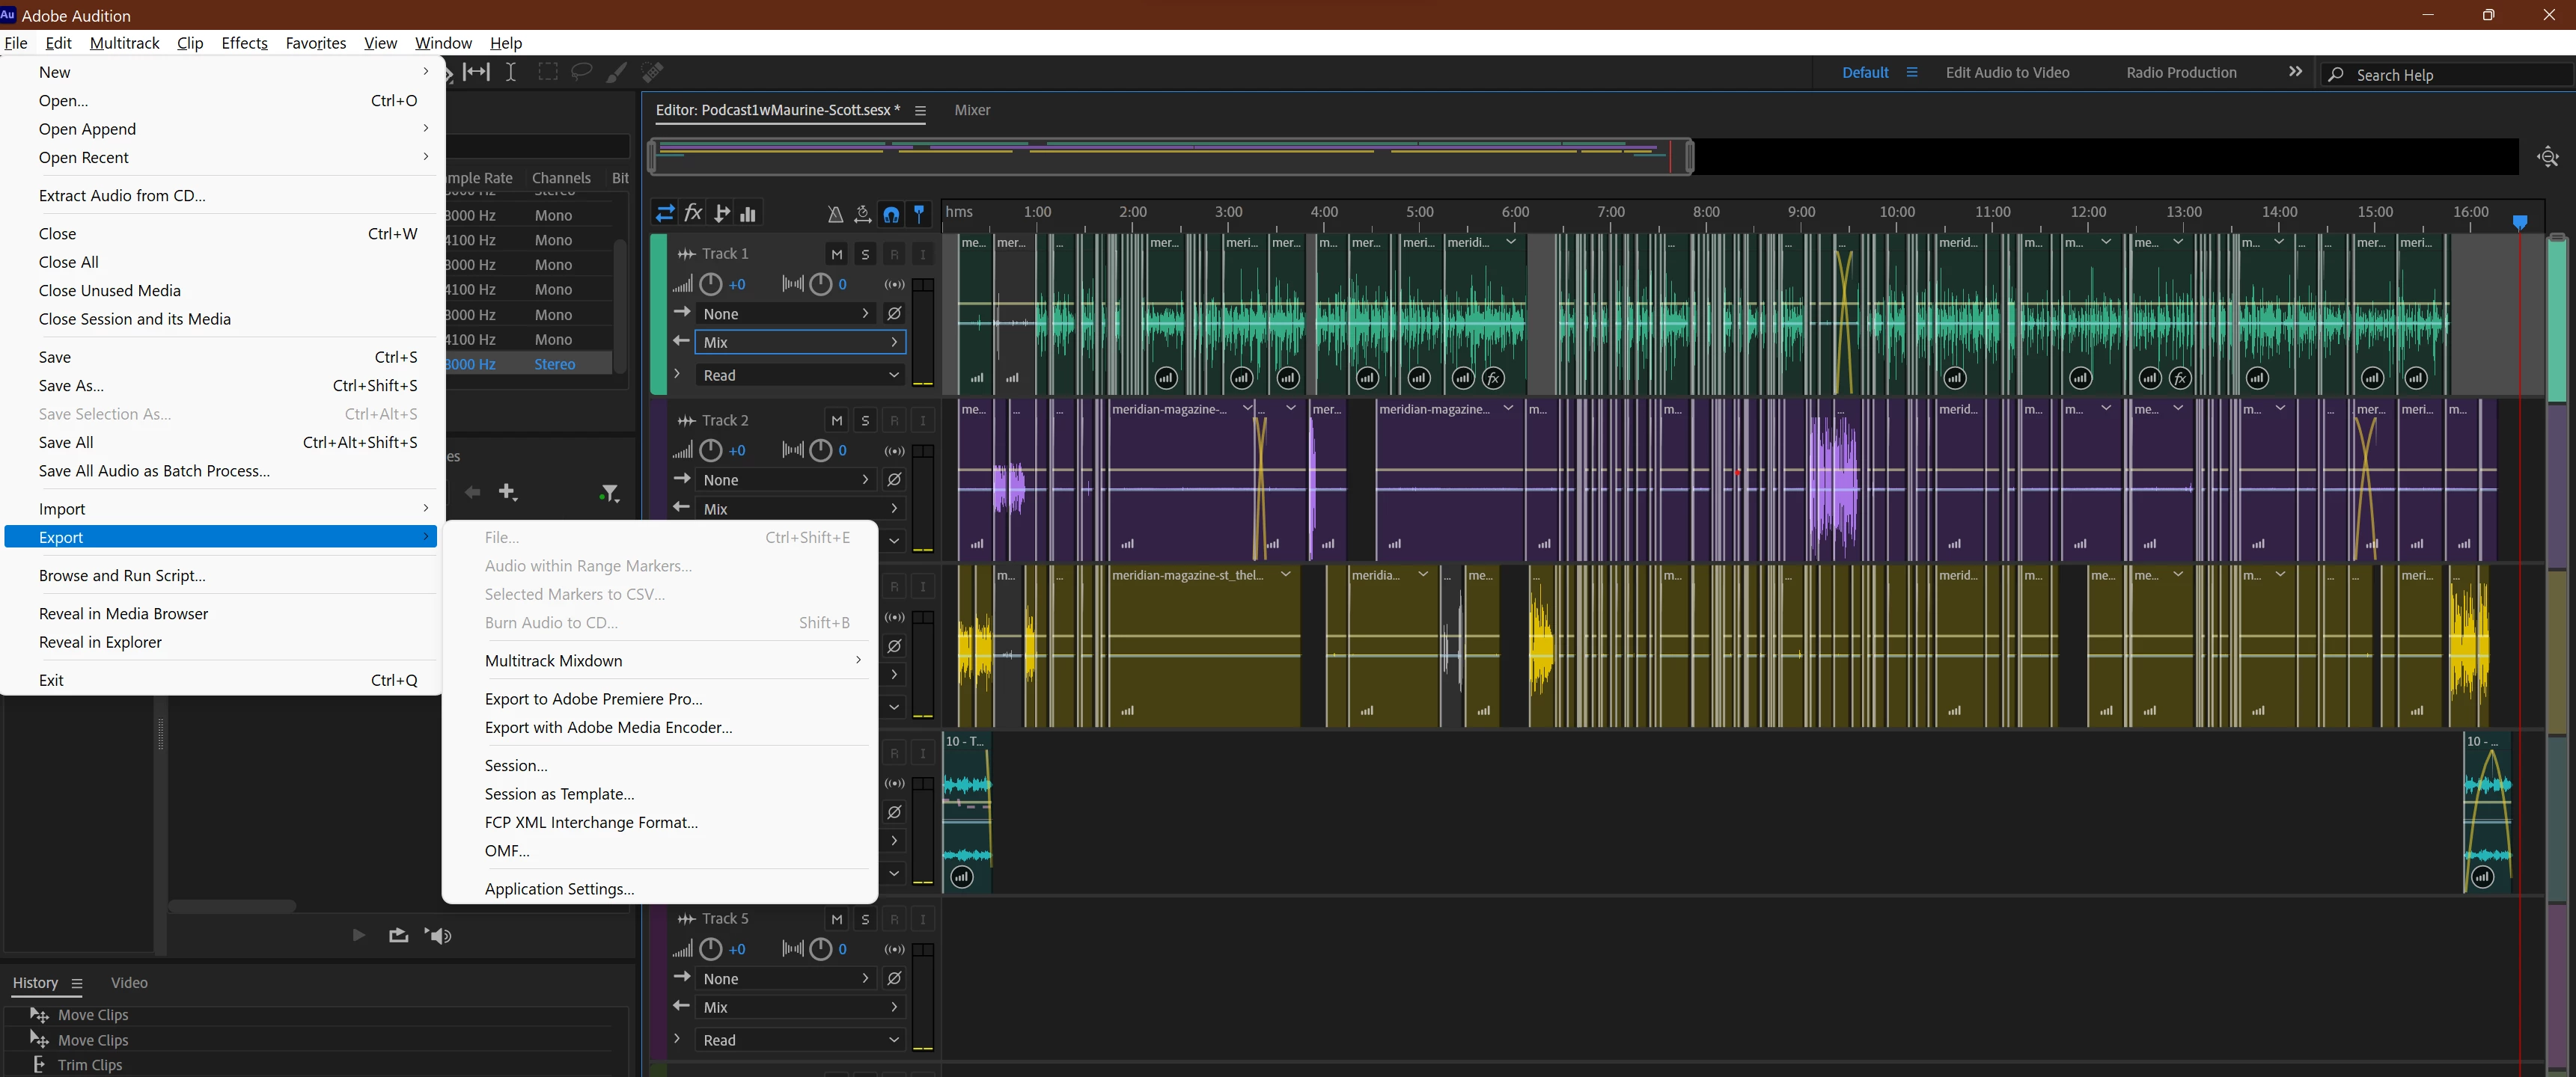Solo Track 2 with the S button
Image resolution: width=2576 pixels, height=1077 pixels.
(866, 420)
